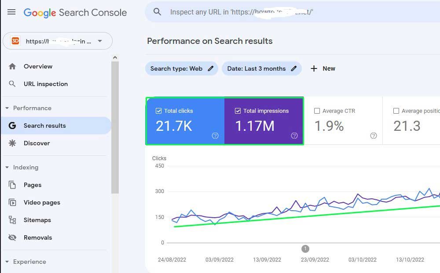Click the 24/08/2022 date label

tap(172, 259)
